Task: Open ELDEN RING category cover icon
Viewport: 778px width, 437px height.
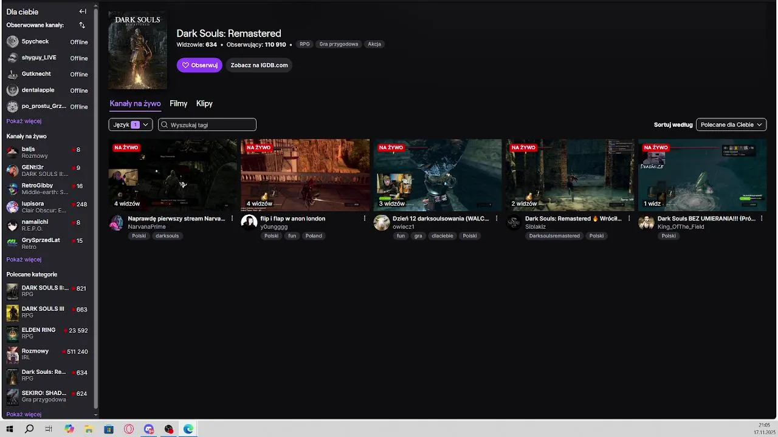Action: click(12, 334)
